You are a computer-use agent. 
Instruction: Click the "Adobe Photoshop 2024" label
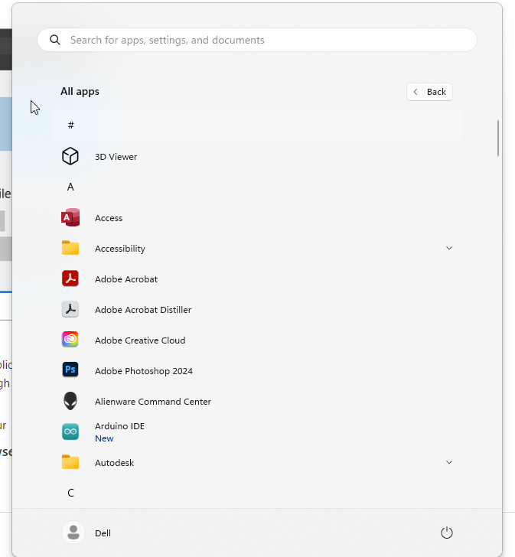(x=144, y=371)
